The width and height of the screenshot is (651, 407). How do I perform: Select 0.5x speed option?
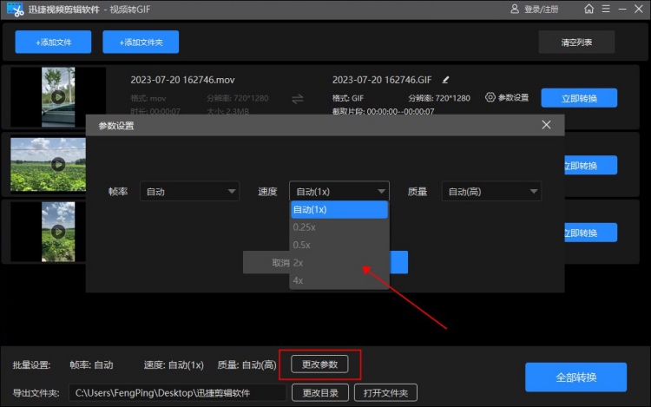point(339,245)
